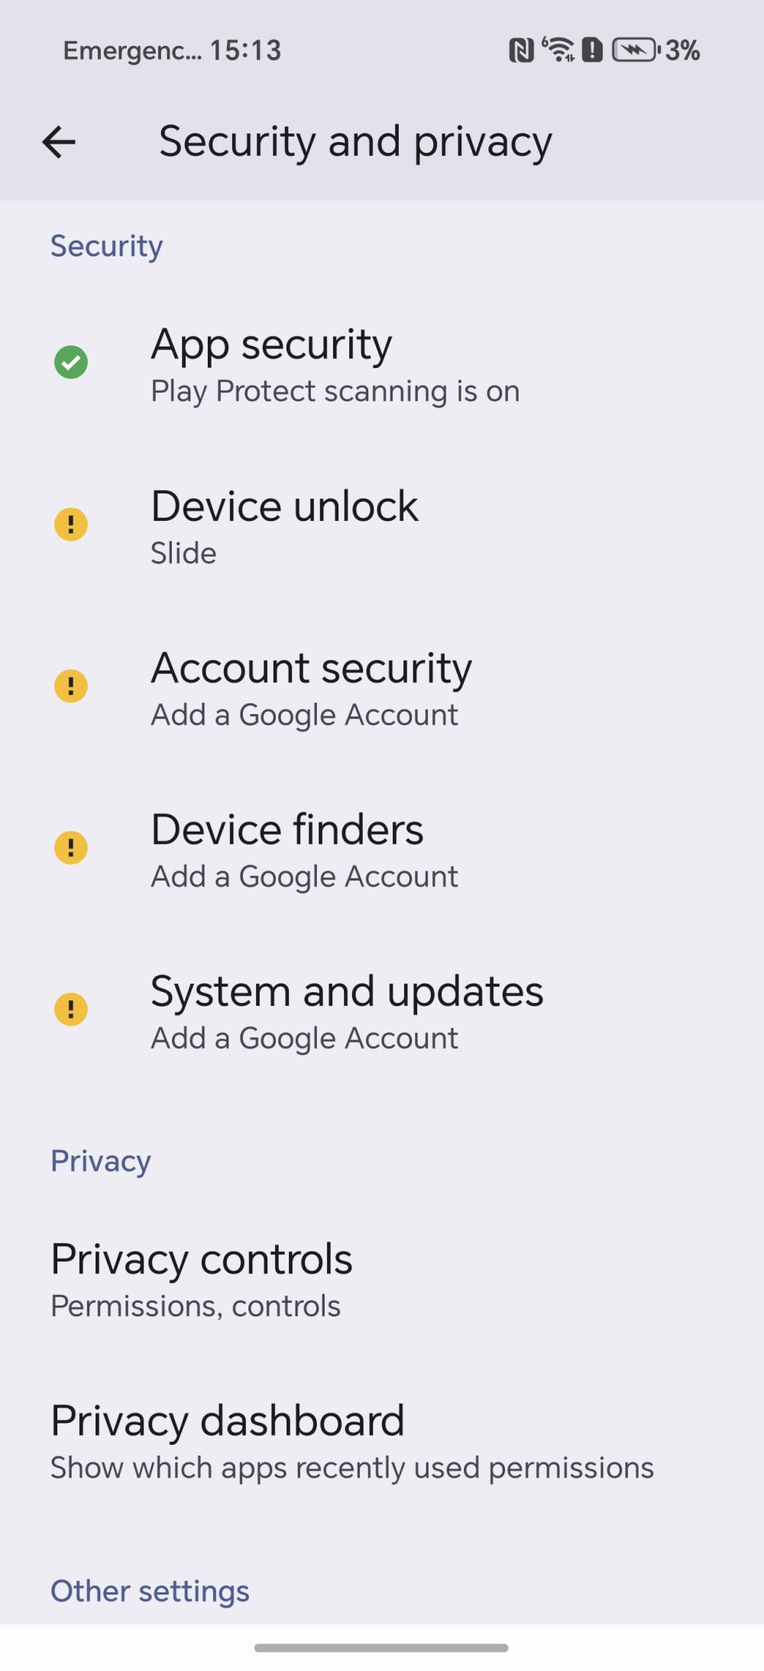This screenshot has height=1671, width=764.
Task: Tap the Wi-Fi signal icon in status bar
Action: [x=558, y=50]
